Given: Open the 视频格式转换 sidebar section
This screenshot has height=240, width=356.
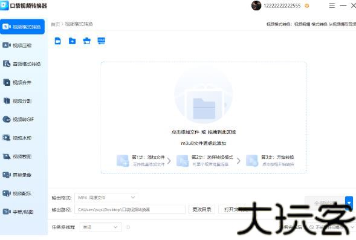Looking at the screenshot, I should click(22, 27).
